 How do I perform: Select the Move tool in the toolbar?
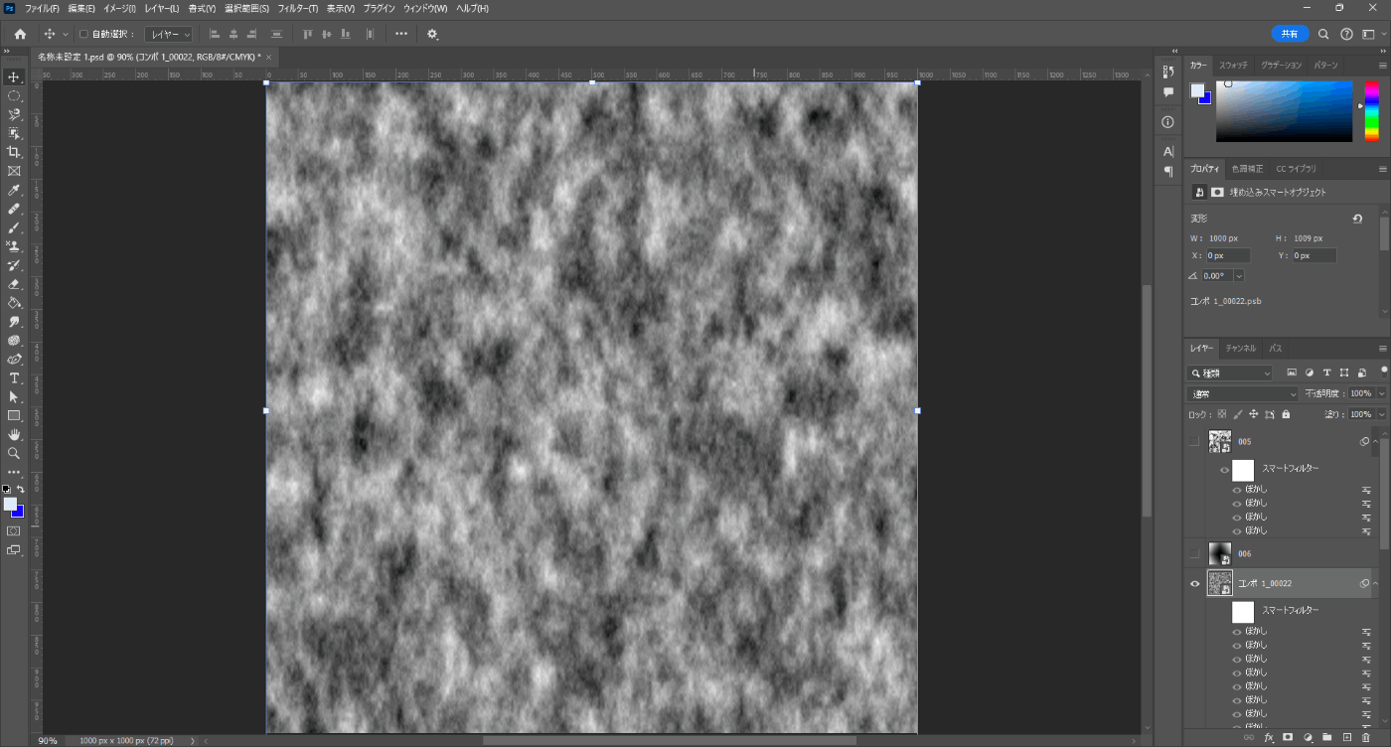tap(14, 76)
